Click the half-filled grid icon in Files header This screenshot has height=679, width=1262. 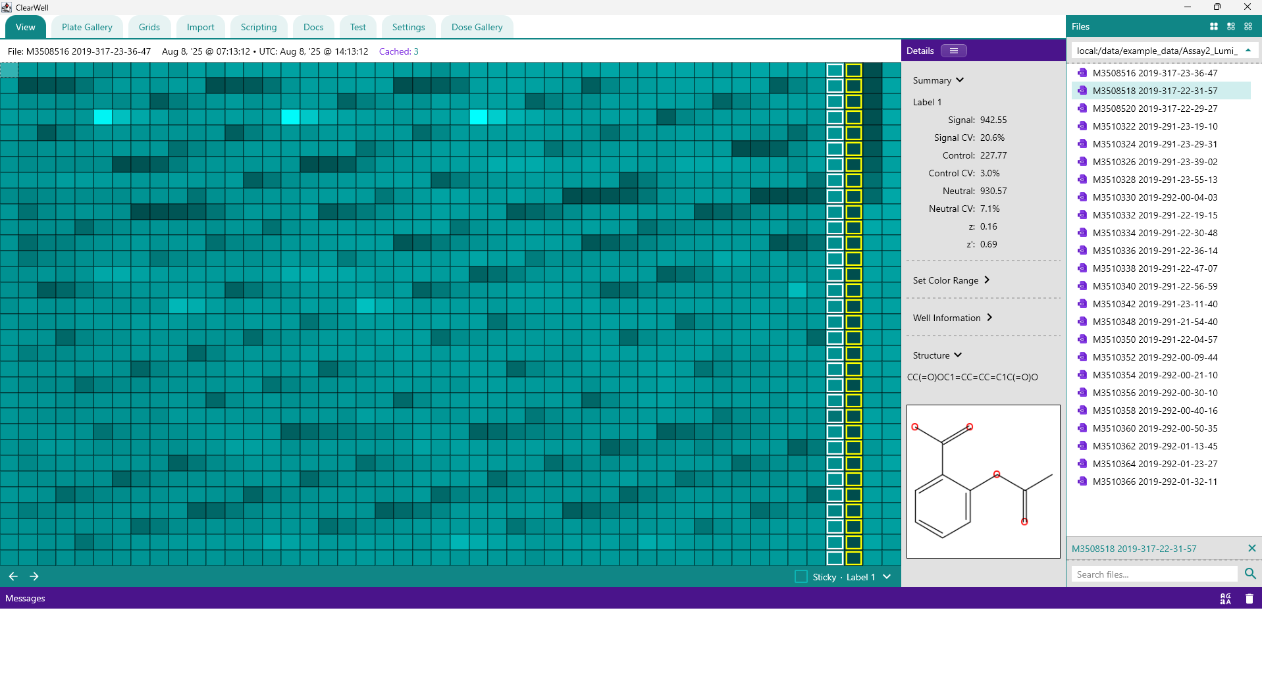click(x=1231, y=26)
